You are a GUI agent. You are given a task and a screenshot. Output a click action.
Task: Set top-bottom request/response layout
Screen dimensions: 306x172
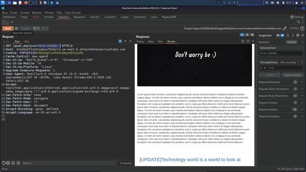(x=247, y=35)
